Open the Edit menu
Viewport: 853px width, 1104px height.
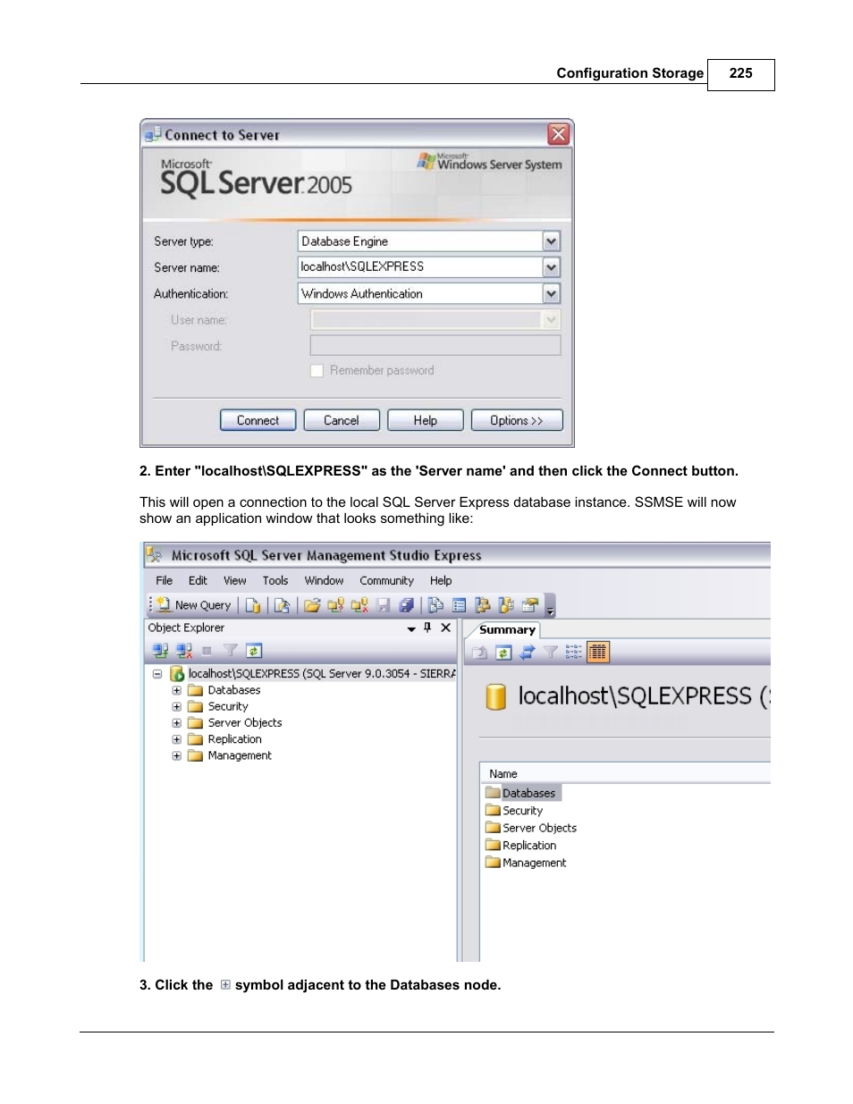[x=198, y=581]
